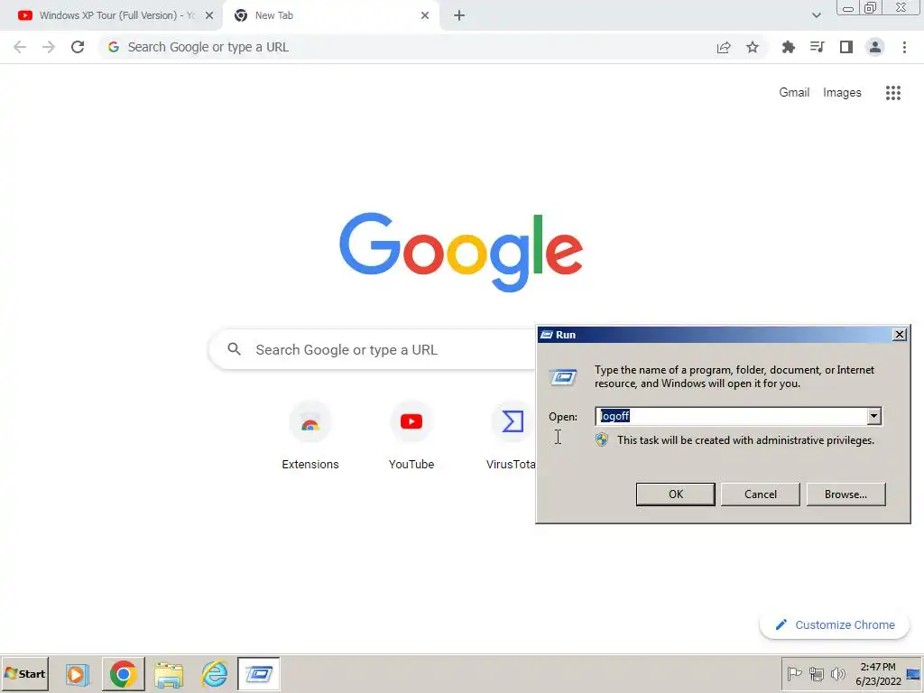Open Chrome's three-dot menu
924x693 pixels.
tap(904, 47)
